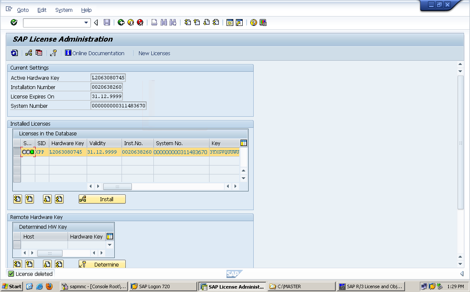
Task: Click the red Cancel icon
Action: coord(140,22)
